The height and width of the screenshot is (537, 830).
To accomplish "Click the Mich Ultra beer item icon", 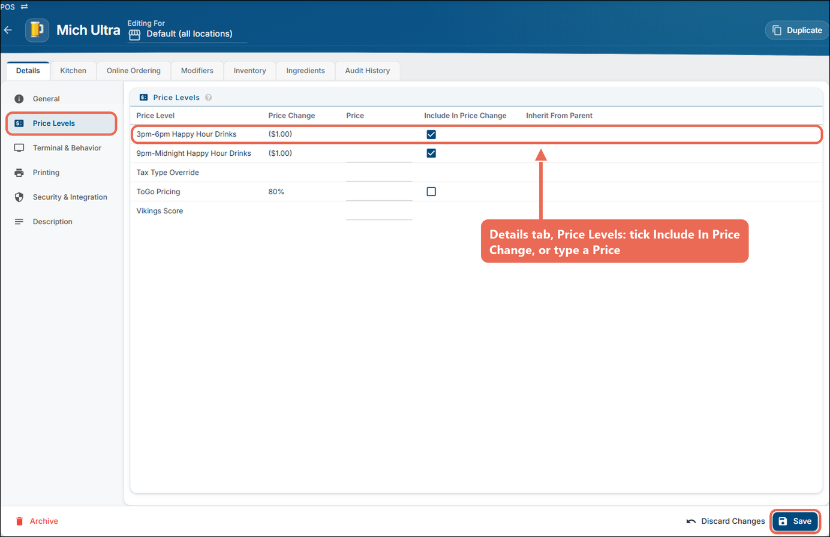I will pos(37,30).
